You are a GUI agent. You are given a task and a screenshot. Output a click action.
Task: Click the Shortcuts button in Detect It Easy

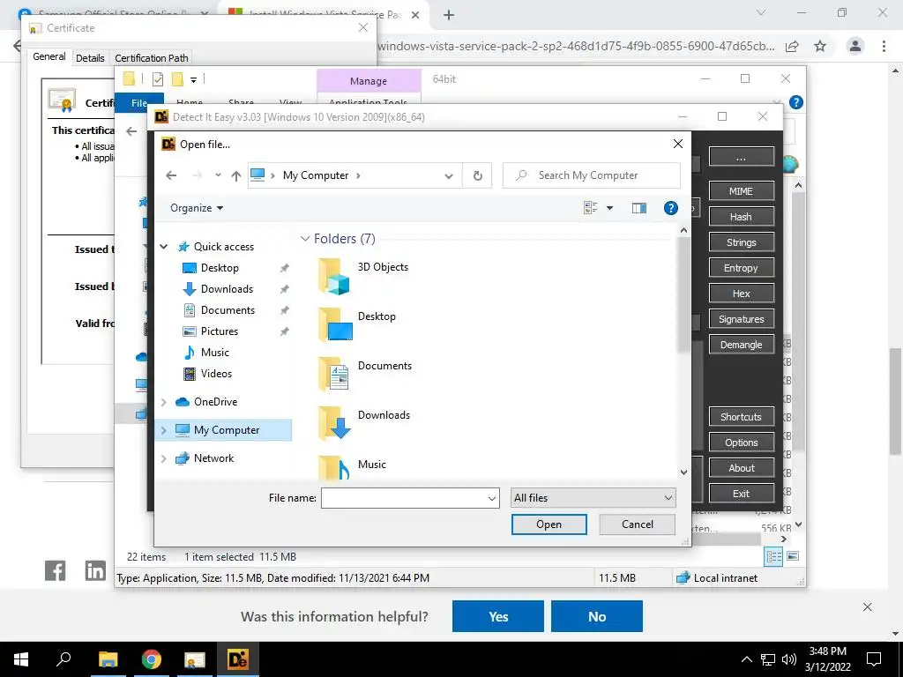[741, 417]
